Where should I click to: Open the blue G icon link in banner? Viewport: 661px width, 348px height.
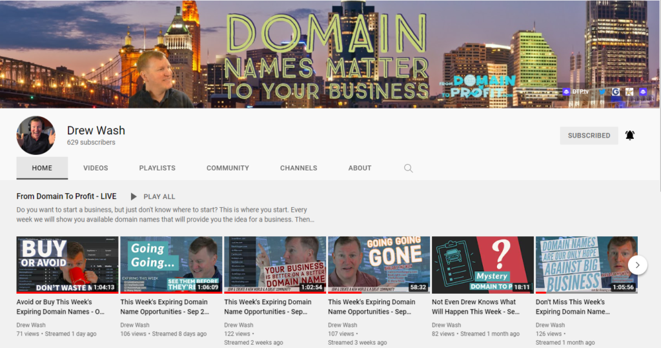point(616,92)
